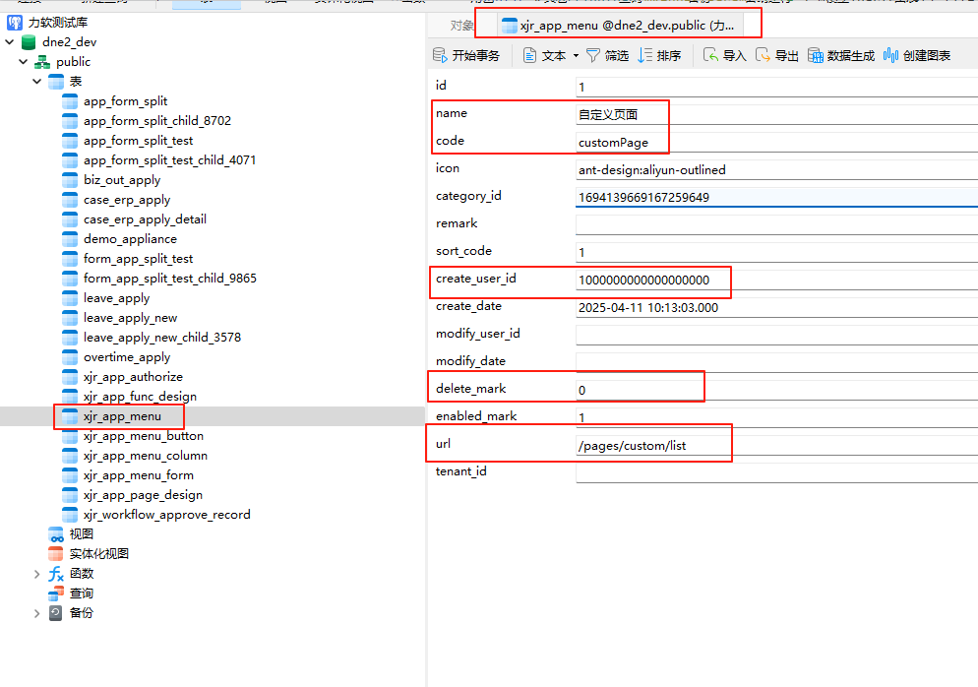
Task: Collapse the Tables (表) tree node
Action: pyautogui.click(x=37, y=82)
